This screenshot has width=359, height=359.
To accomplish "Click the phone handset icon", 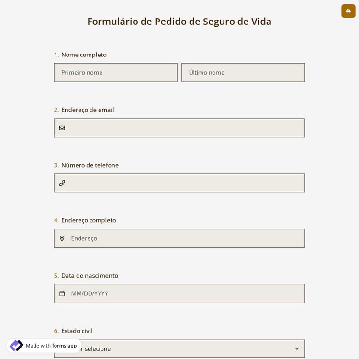I will pos(62,183).
